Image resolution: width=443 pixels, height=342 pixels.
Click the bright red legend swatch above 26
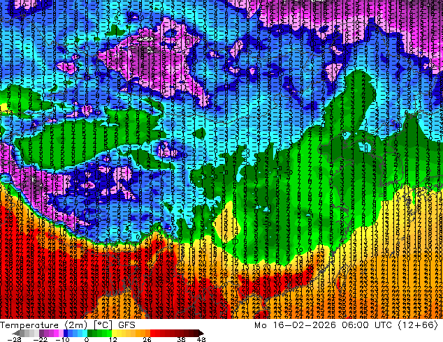click(152, 333)
